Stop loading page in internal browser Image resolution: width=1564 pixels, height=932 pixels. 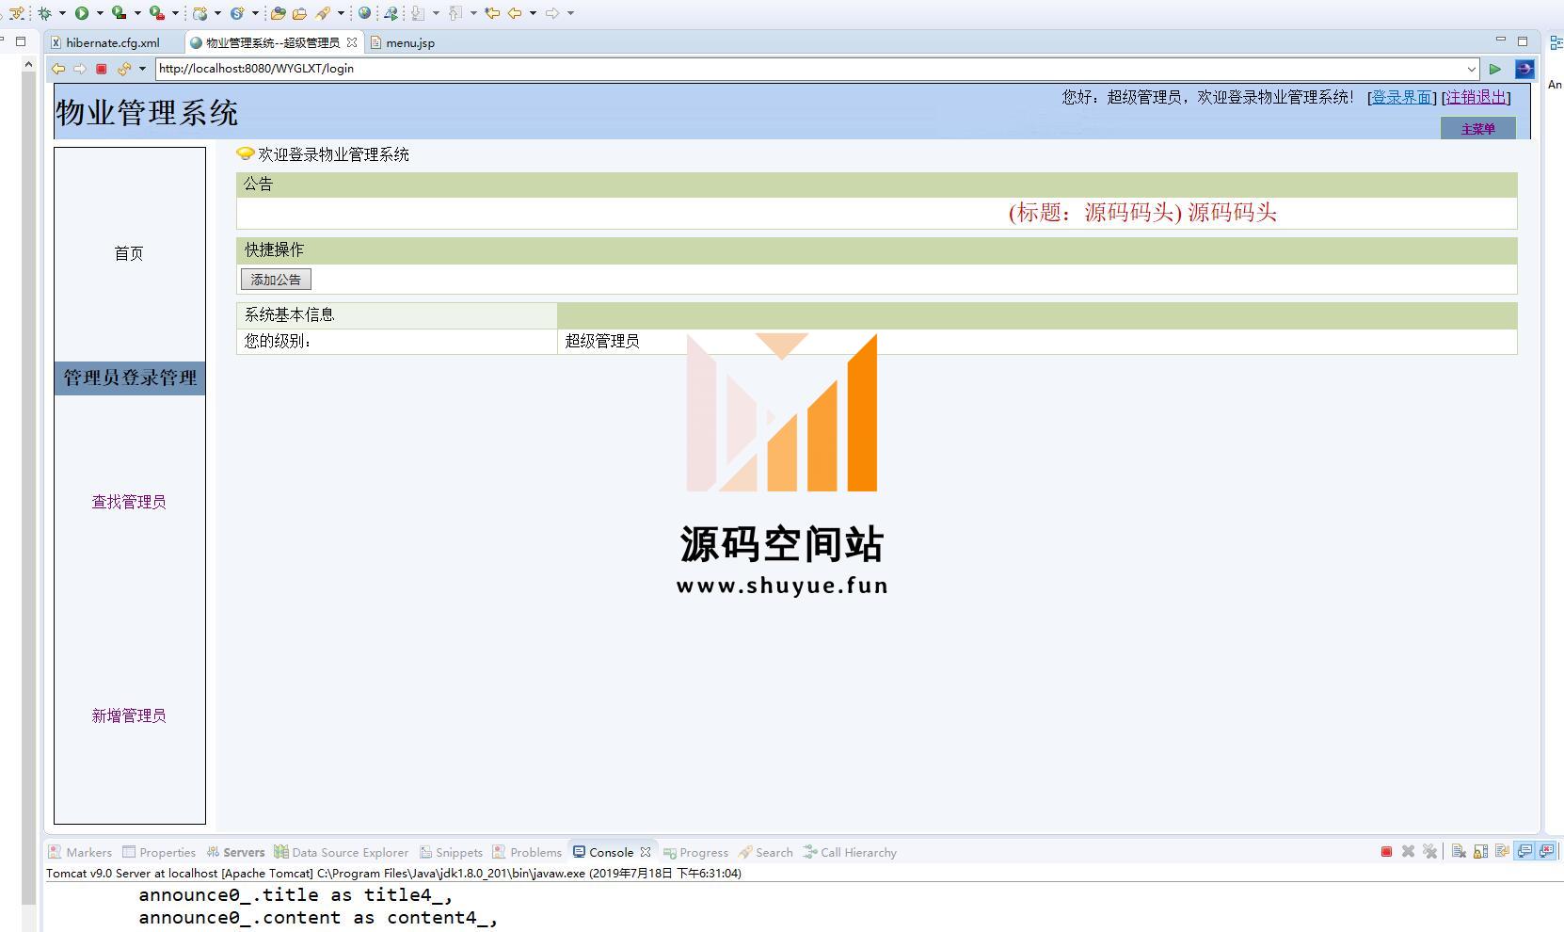tap(102, 69)
